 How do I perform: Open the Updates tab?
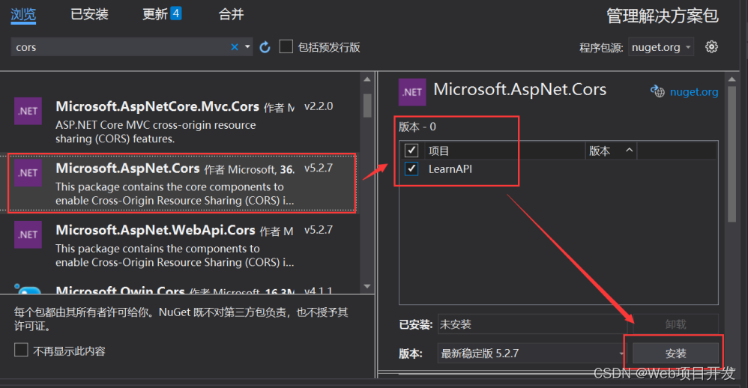pyautogui.click(x=155, y=14)
